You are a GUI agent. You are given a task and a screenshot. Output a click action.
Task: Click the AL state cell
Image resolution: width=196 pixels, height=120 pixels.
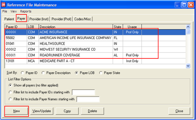coord(118,55)
